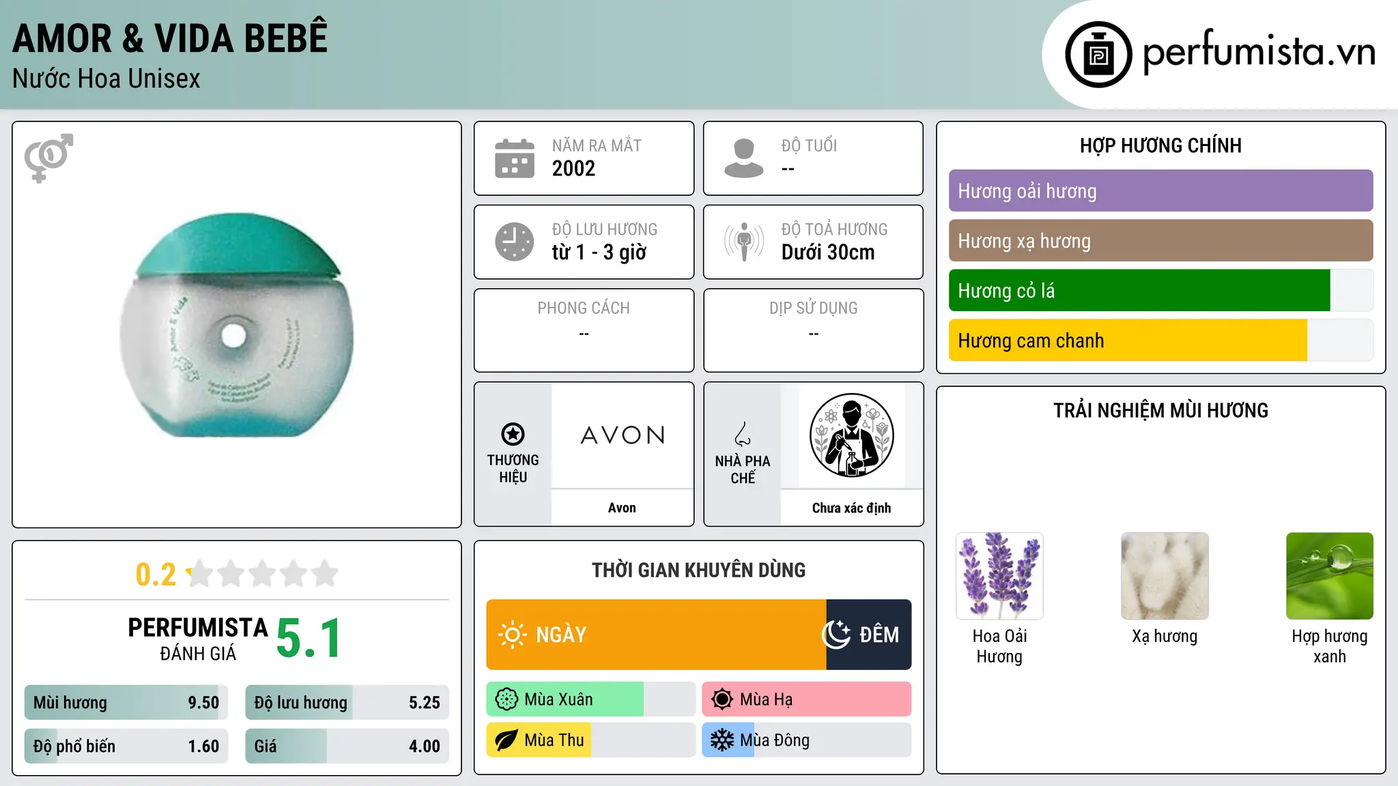
Task: Click the star badge icon above Thương hiệu
Action: (513, 434)
